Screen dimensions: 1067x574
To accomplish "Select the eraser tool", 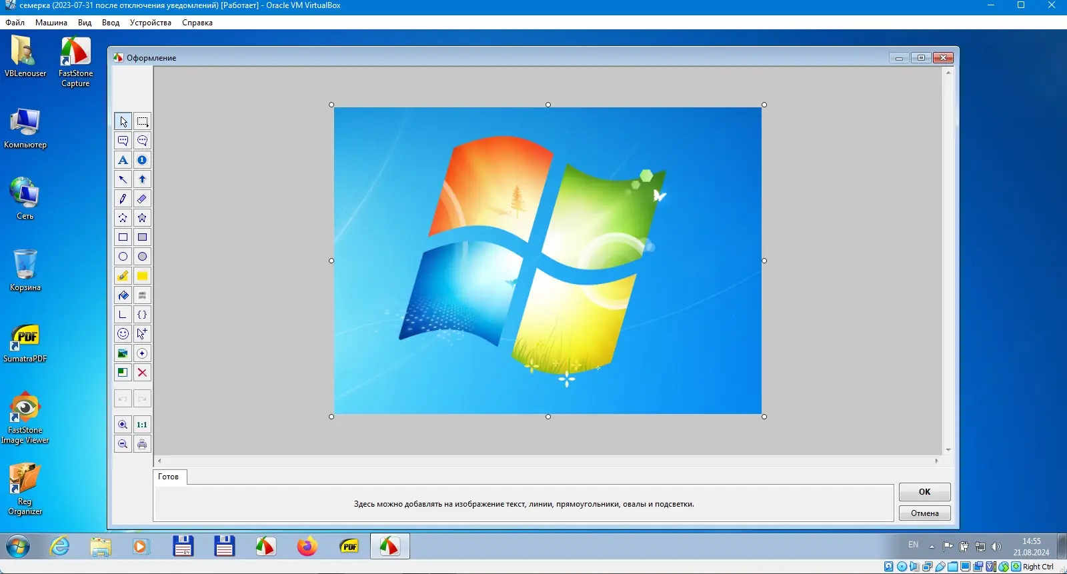I will point(142,199).
